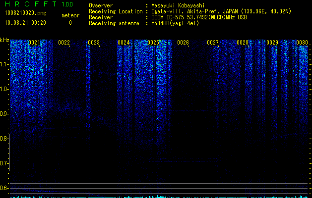Click the 0022 time marker
312x198 pixels.
[x=64, y=43]
